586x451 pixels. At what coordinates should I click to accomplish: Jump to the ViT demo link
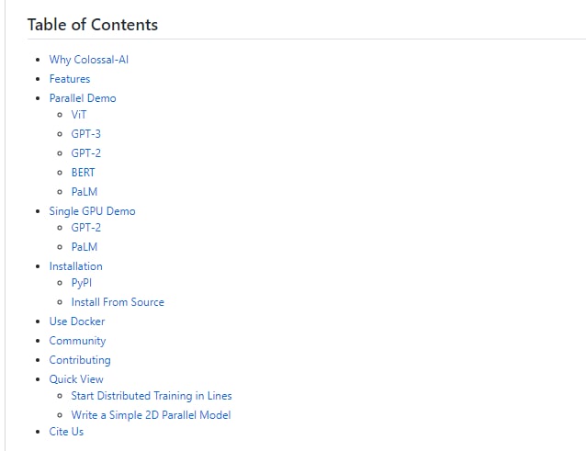(79, 114)
